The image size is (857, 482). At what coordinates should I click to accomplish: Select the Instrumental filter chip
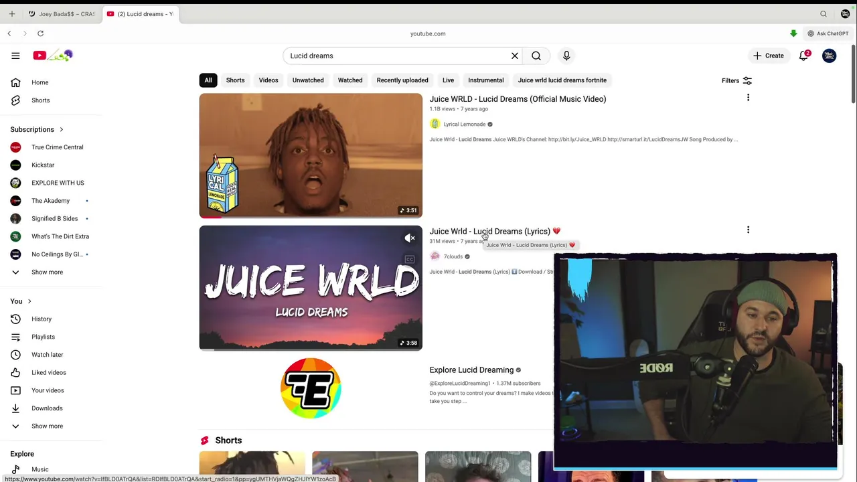click(486, 80)
